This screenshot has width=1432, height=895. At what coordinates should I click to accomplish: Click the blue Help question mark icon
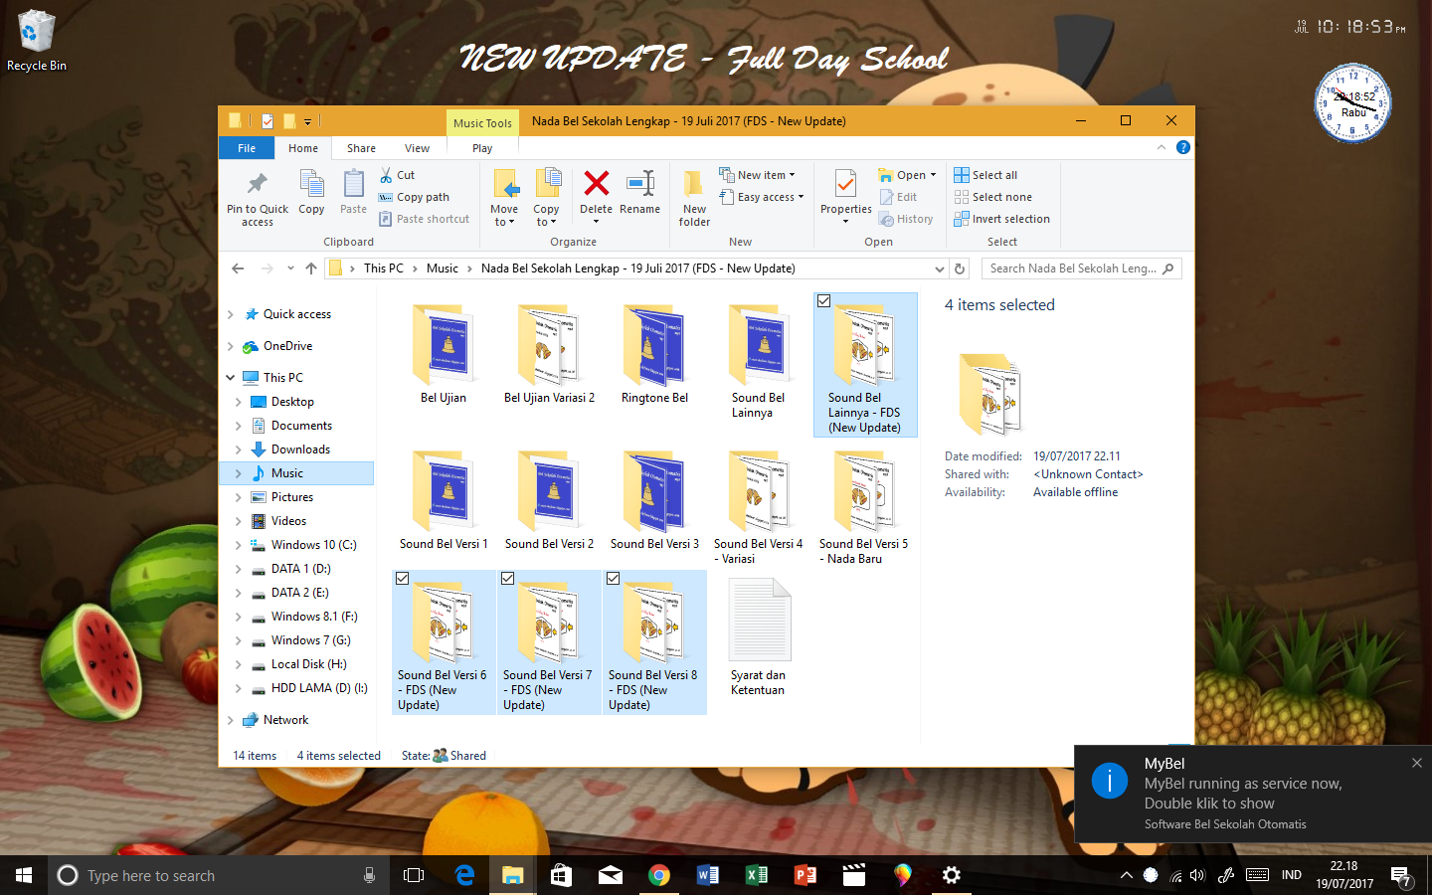[x=1182, y=147]
